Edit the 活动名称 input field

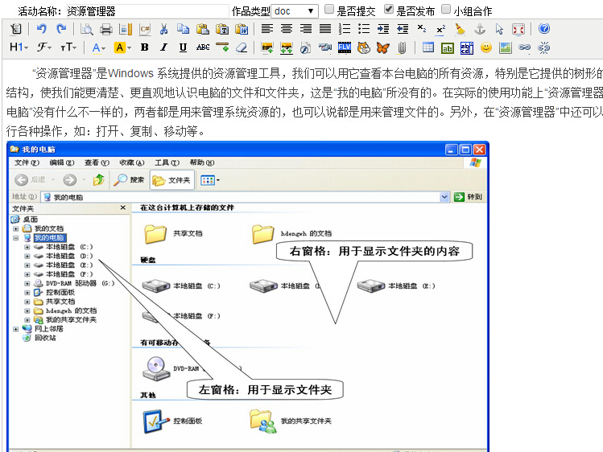point(147,11)
